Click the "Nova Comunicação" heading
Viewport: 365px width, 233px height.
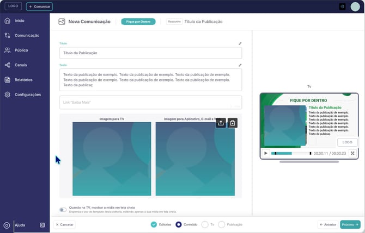click(x=89, y=22)
